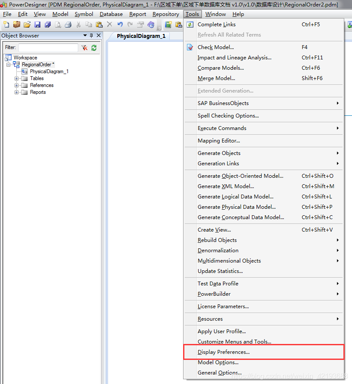This screenshot has height=384, width=352.
Task: Expand the Tables folder
Action: 16,79
